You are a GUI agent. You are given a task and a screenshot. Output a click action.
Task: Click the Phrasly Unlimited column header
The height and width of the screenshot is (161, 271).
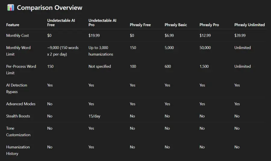click(249, 25)
